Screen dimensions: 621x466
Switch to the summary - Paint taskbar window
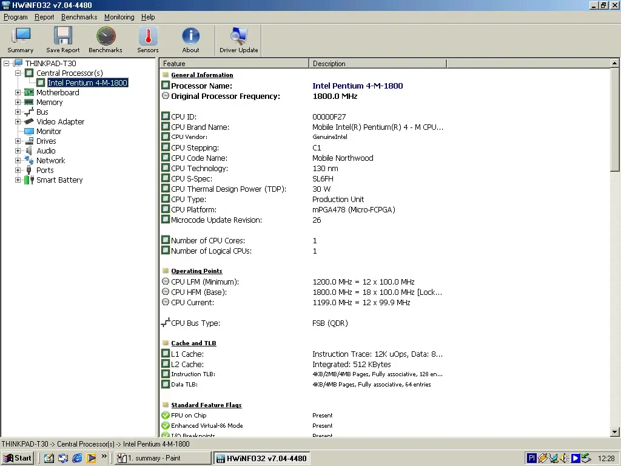point(163,458)
